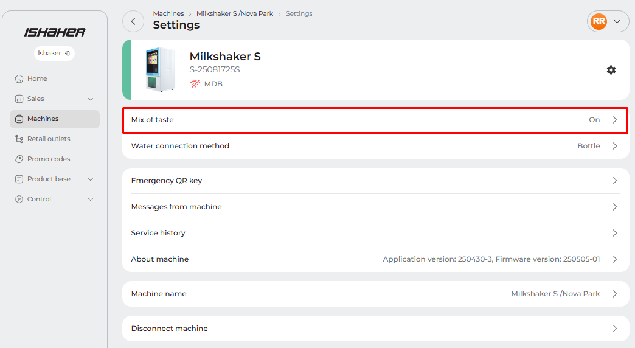Expand the Control menu chevron
Viewport: 635px width, 348px height.
(91, 200)
